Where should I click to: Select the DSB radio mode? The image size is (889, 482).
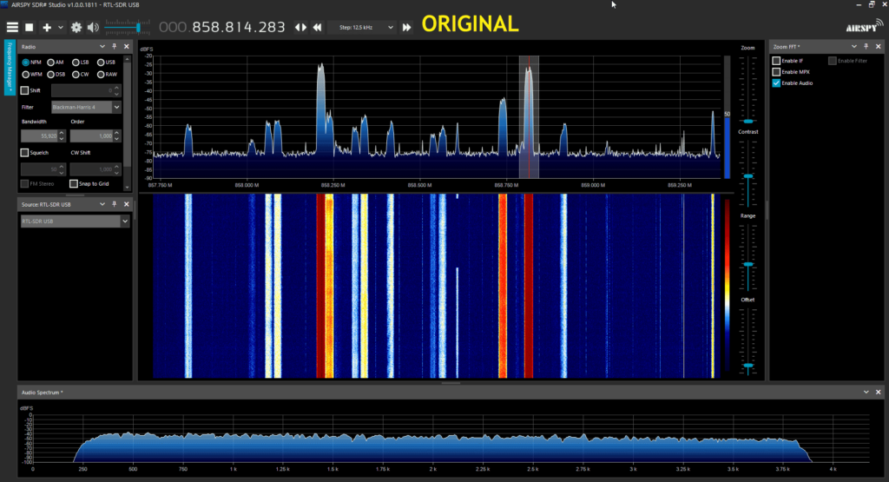point(56,75)
